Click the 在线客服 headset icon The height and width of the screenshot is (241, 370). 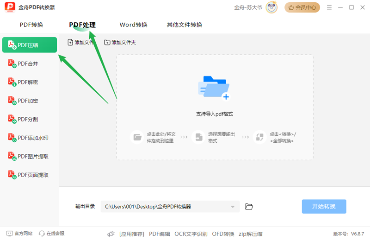pos(42,234)
